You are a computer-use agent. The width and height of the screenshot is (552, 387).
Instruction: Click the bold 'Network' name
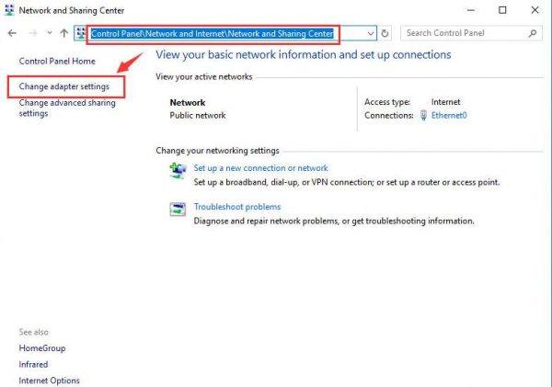click(x=188, y=103)
